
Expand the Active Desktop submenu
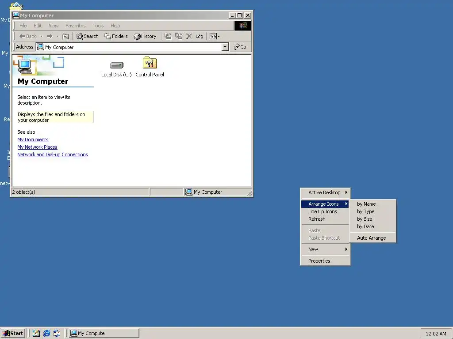click(325, 192)
